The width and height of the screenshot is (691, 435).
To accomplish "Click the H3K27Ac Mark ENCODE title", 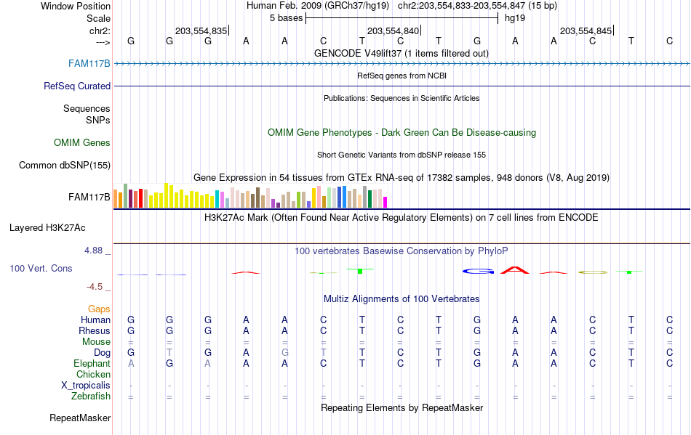I will tap(402, 218).
